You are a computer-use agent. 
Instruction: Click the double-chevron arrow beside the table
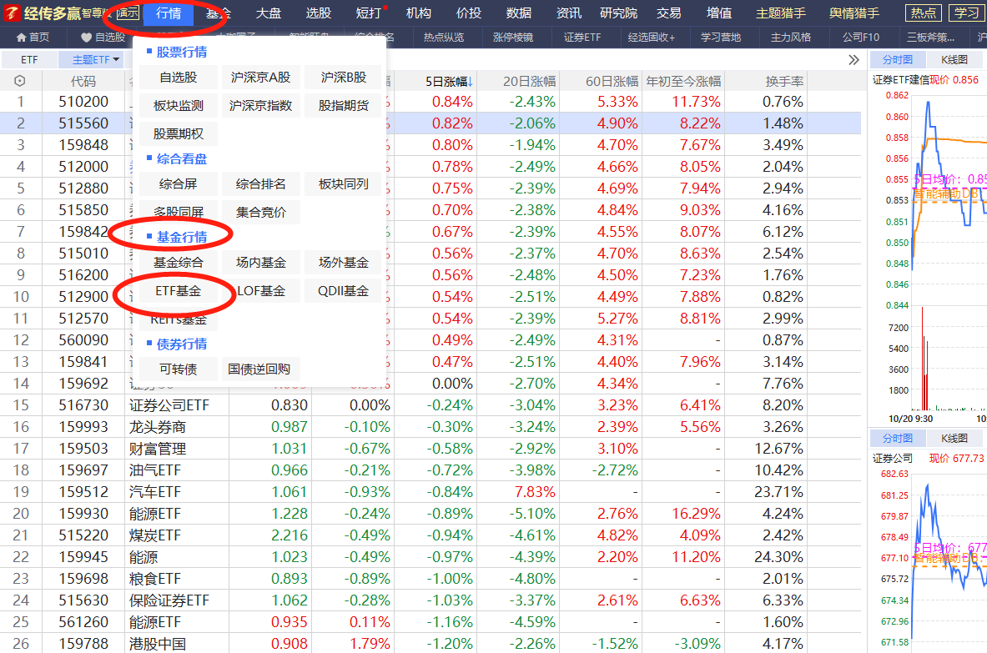pos(853,60)
